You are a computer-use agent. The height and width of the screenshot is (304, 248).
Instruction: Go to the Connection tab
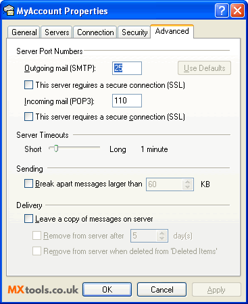tap(95, 32)
